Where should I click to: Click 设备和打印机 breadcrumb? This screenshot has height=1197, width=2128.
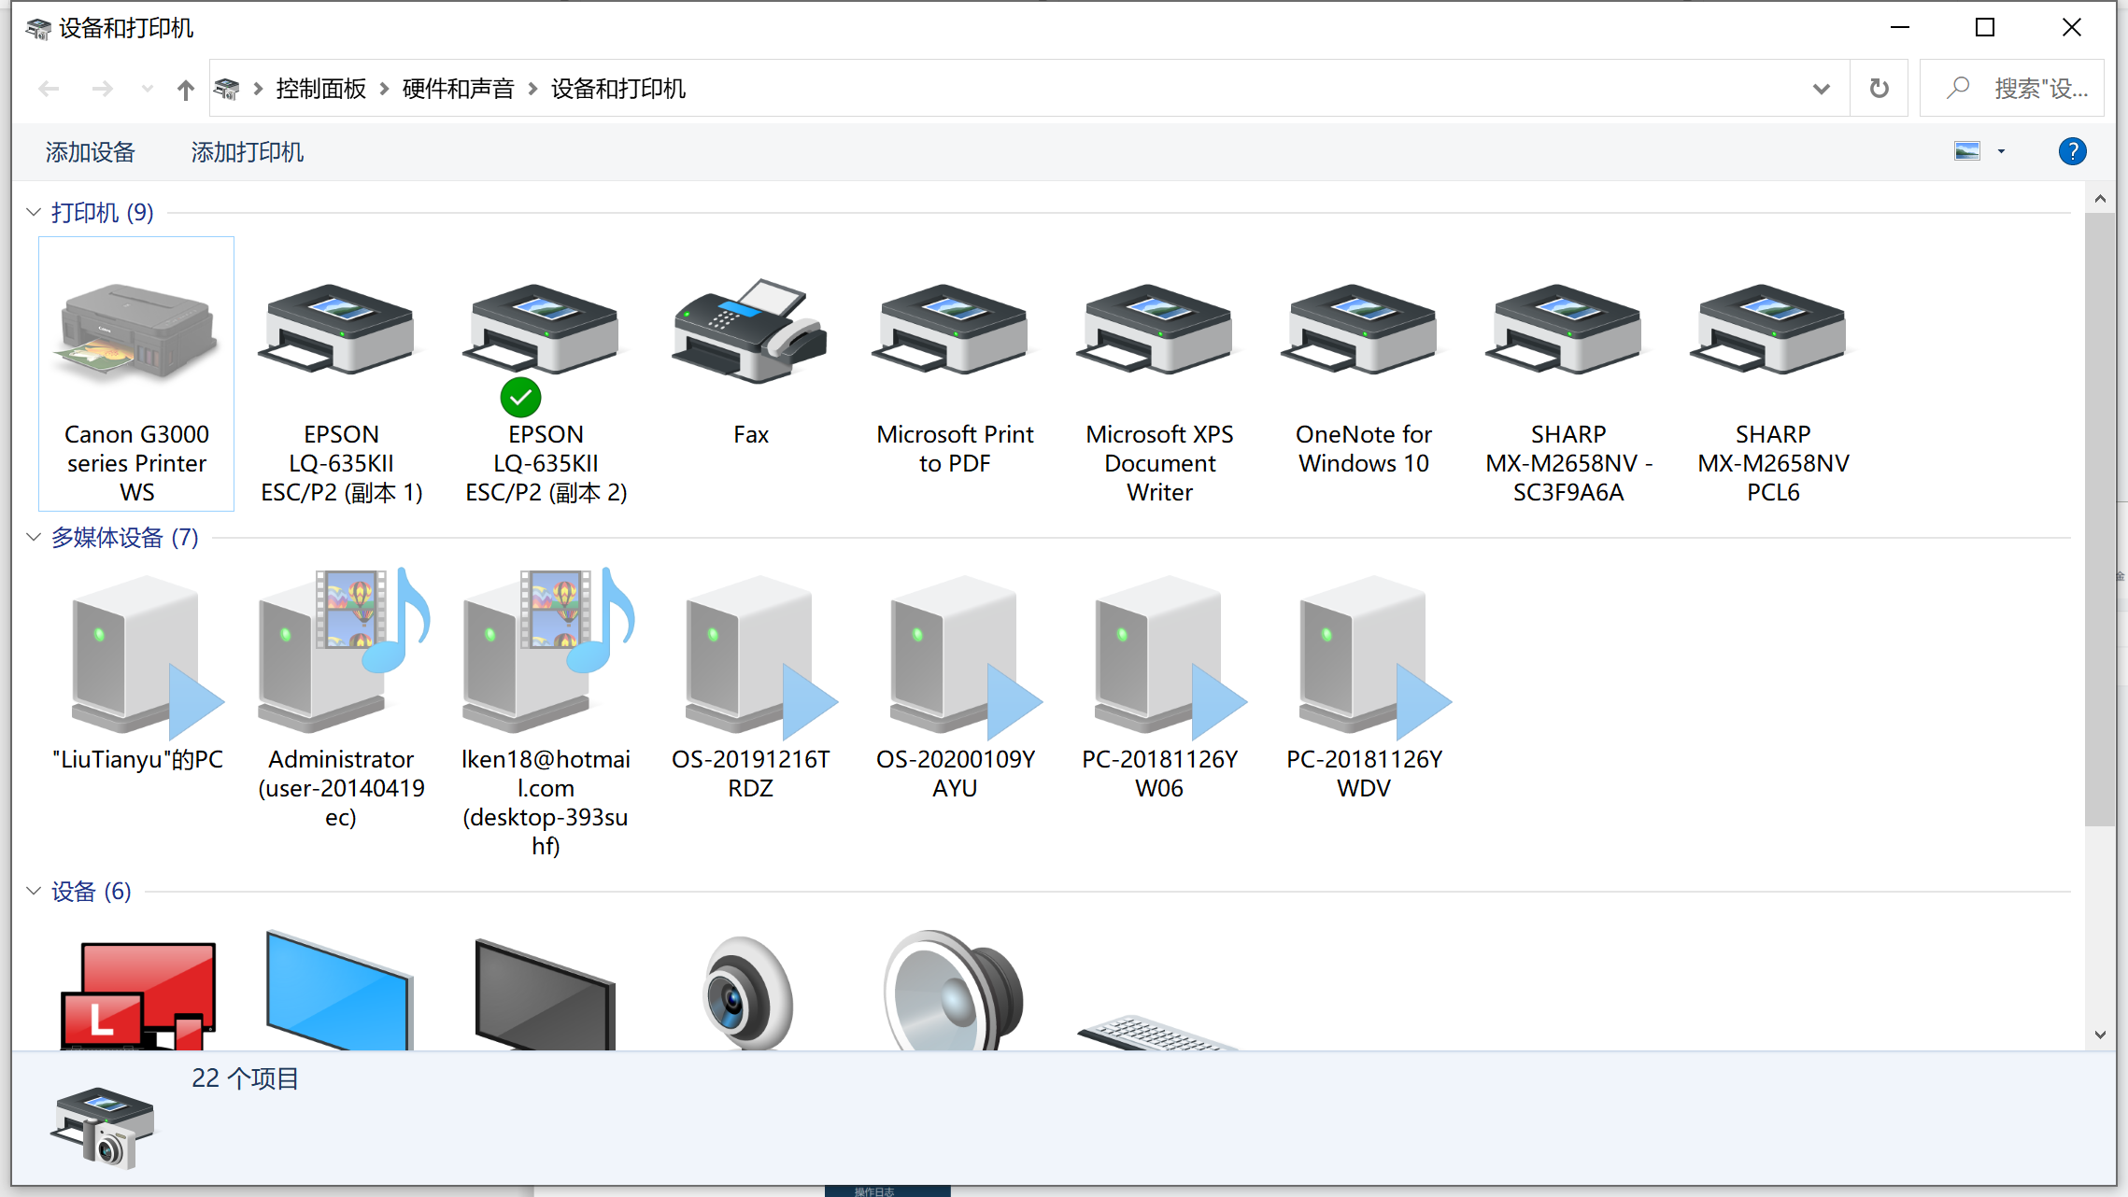tap(617, 89)
